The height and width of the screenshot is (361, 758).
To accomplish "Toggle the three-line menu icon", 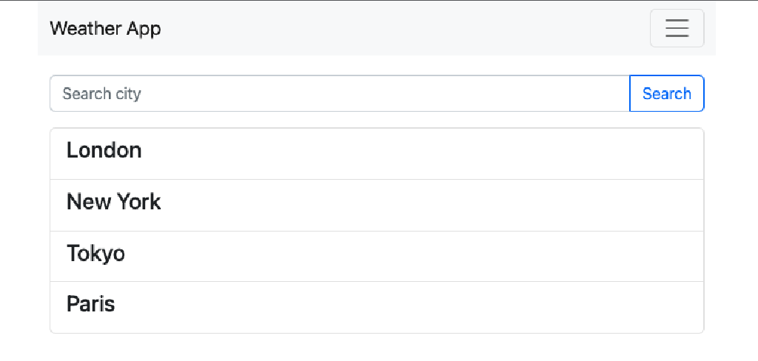I will (x=677, y=28).
